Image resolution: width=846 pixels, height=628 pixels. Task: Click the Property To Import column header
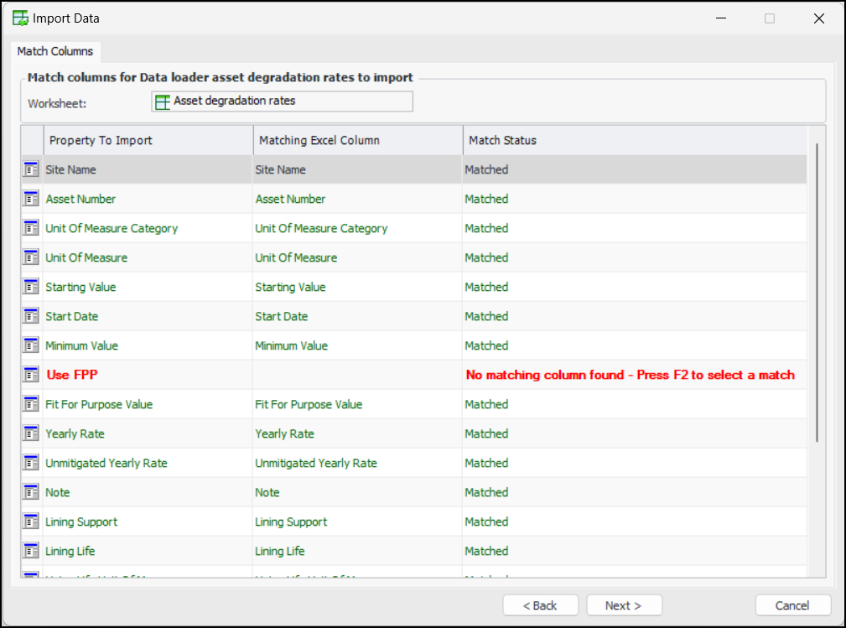(x=148, y=140)
